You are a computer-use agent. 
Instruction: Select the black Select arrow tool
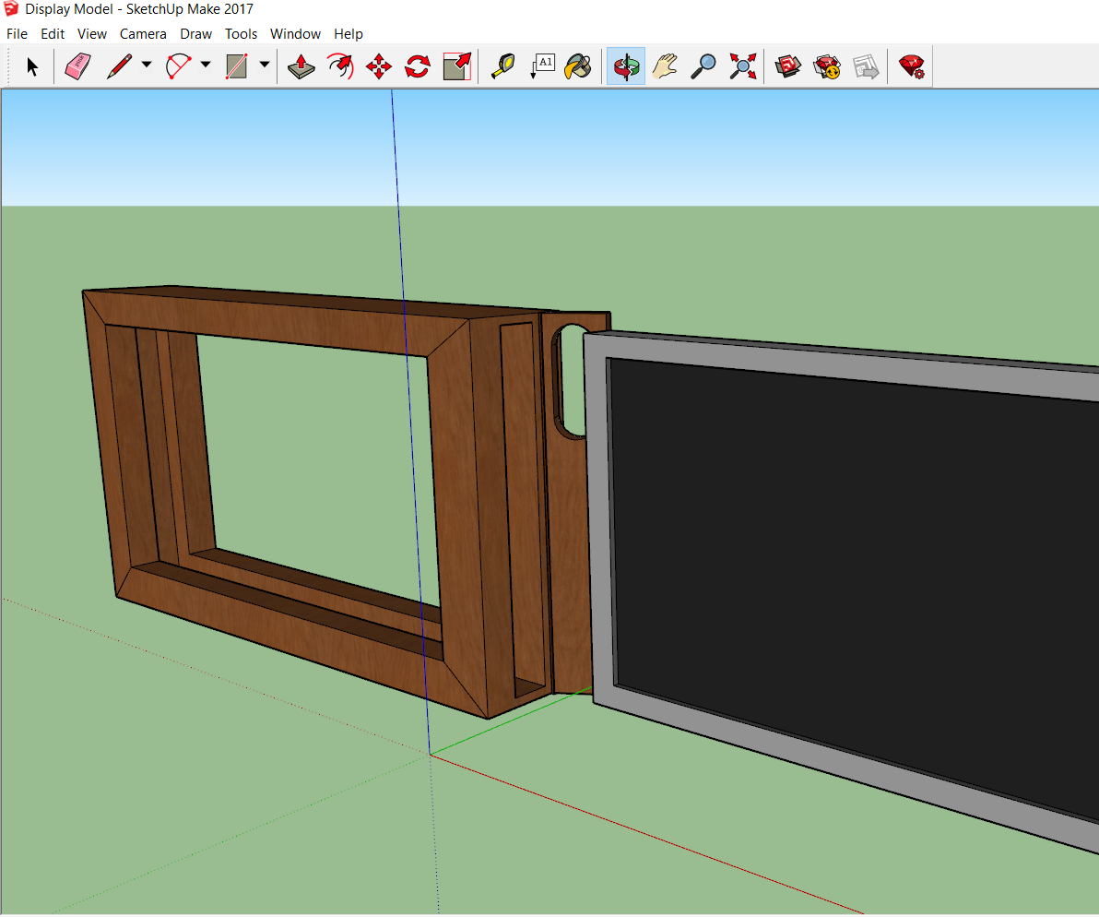point(31,65)
